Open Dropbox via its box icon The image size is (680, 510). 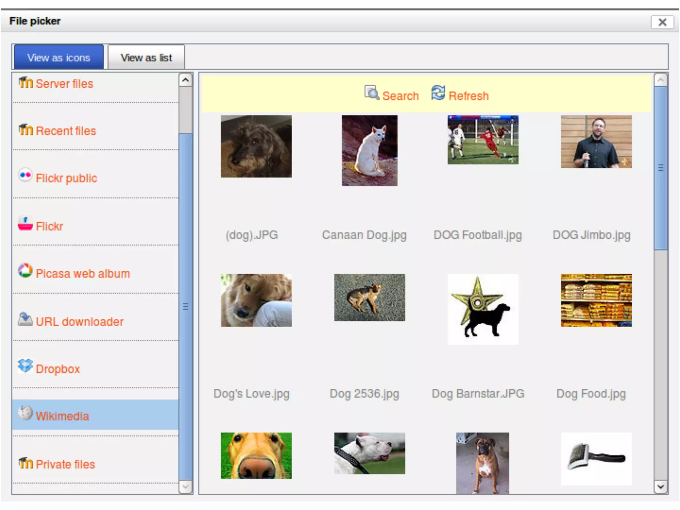click(25, 366)
